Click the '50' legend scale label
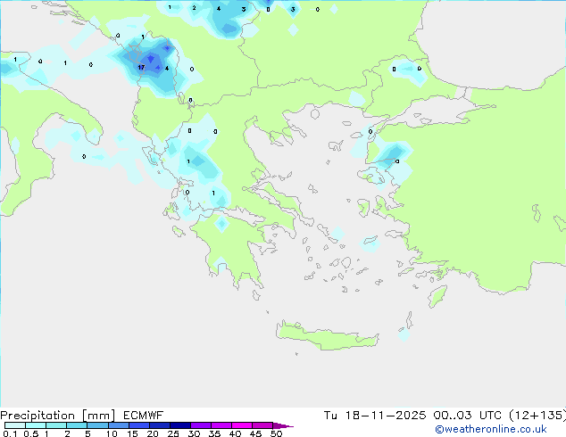The image size is (566, 437). coord(276,433)
